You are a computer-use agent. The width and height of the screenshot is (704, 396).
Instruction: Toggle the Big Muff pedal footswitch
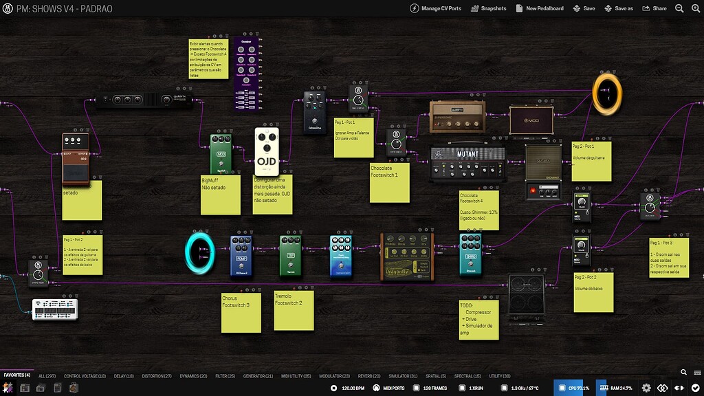221,164
